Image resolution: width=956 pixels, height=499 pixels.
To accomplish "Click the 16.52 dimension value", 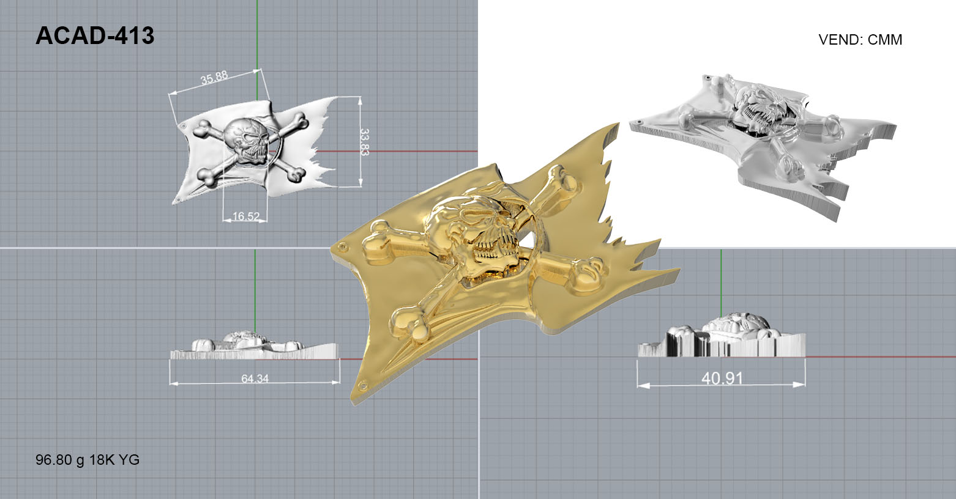I will (245, 216).
